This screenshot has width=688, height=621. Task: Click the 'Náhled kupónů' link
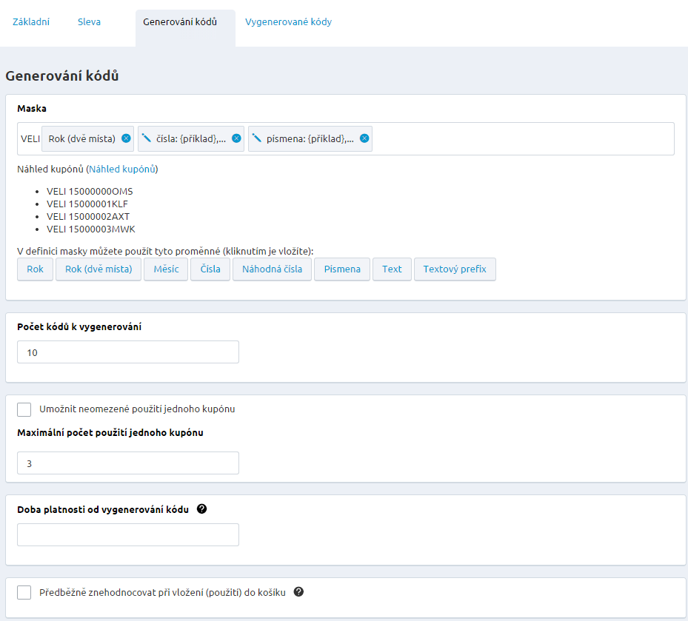point(122,169)
